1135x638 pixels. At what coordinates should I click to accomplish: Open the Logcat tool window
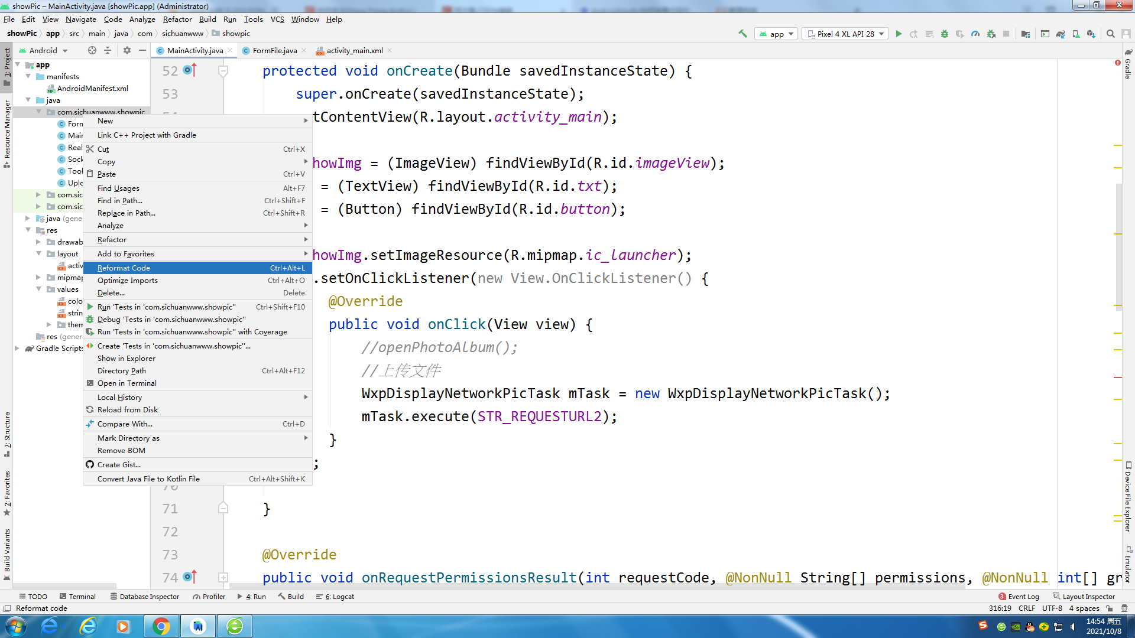[x=335, y=596]
